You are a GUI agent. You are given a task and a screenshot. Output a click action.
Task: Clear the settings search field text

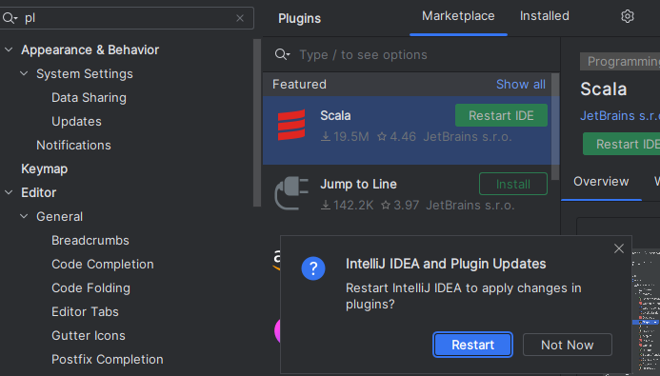tap(240, 18)
